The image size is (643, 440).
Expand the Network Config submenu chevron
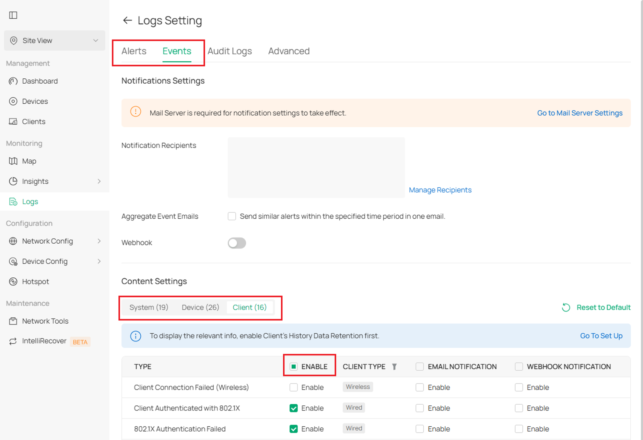pos(99,241)
